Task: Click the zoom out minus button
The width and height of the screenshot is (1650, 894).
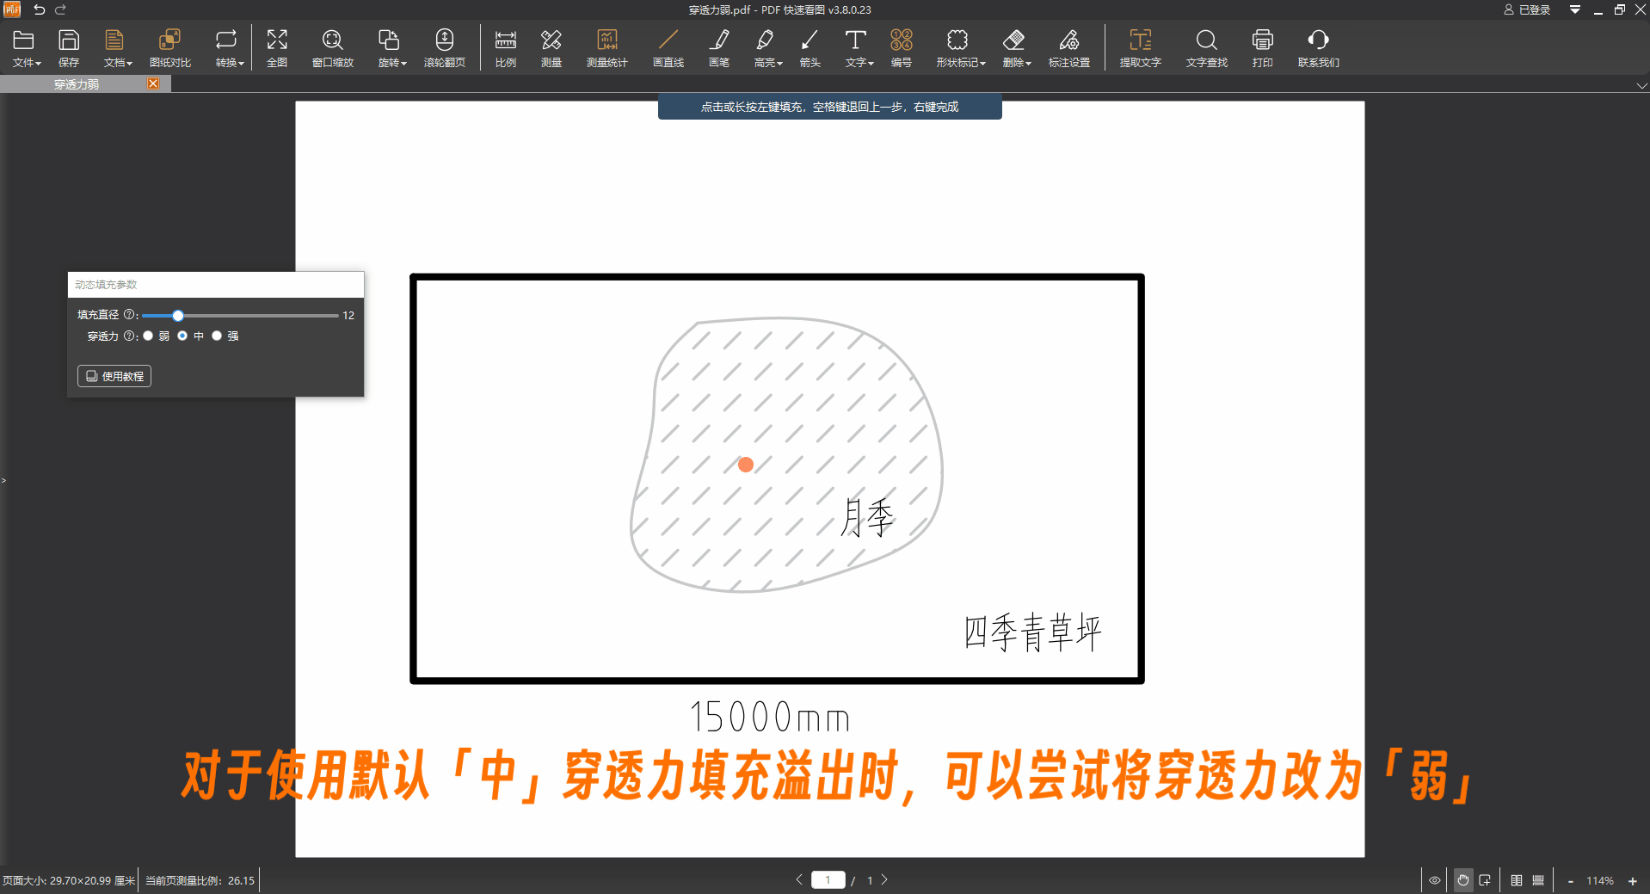Action: pyautogui.click(x=1571, y=881)
